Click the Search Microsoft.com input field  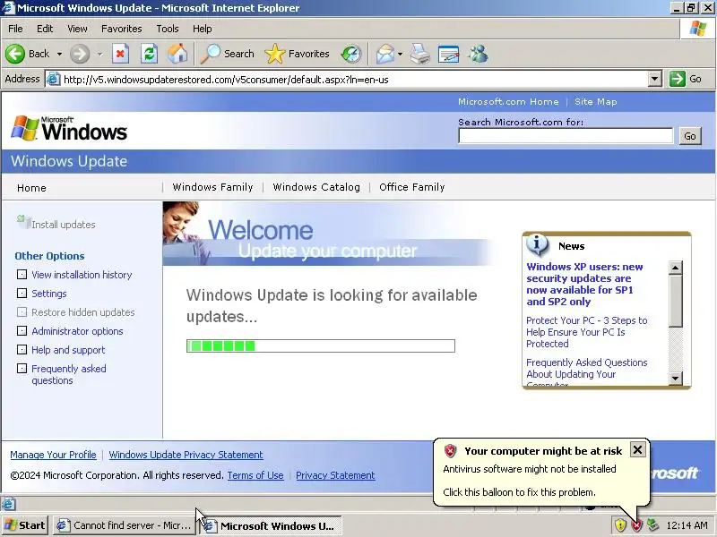pos(566,136)
